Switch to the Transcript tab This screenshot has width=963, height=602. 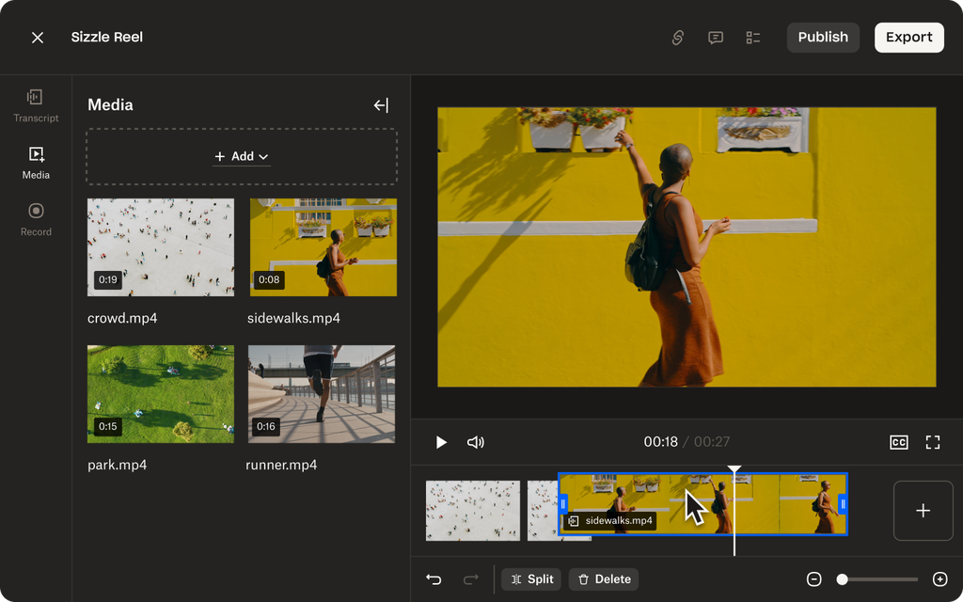click(36, 105)
